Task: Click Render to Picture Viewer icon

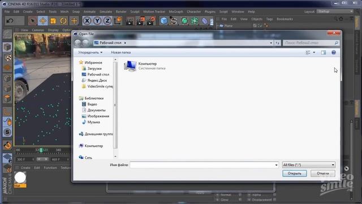Action: click(x=140, y=21)
